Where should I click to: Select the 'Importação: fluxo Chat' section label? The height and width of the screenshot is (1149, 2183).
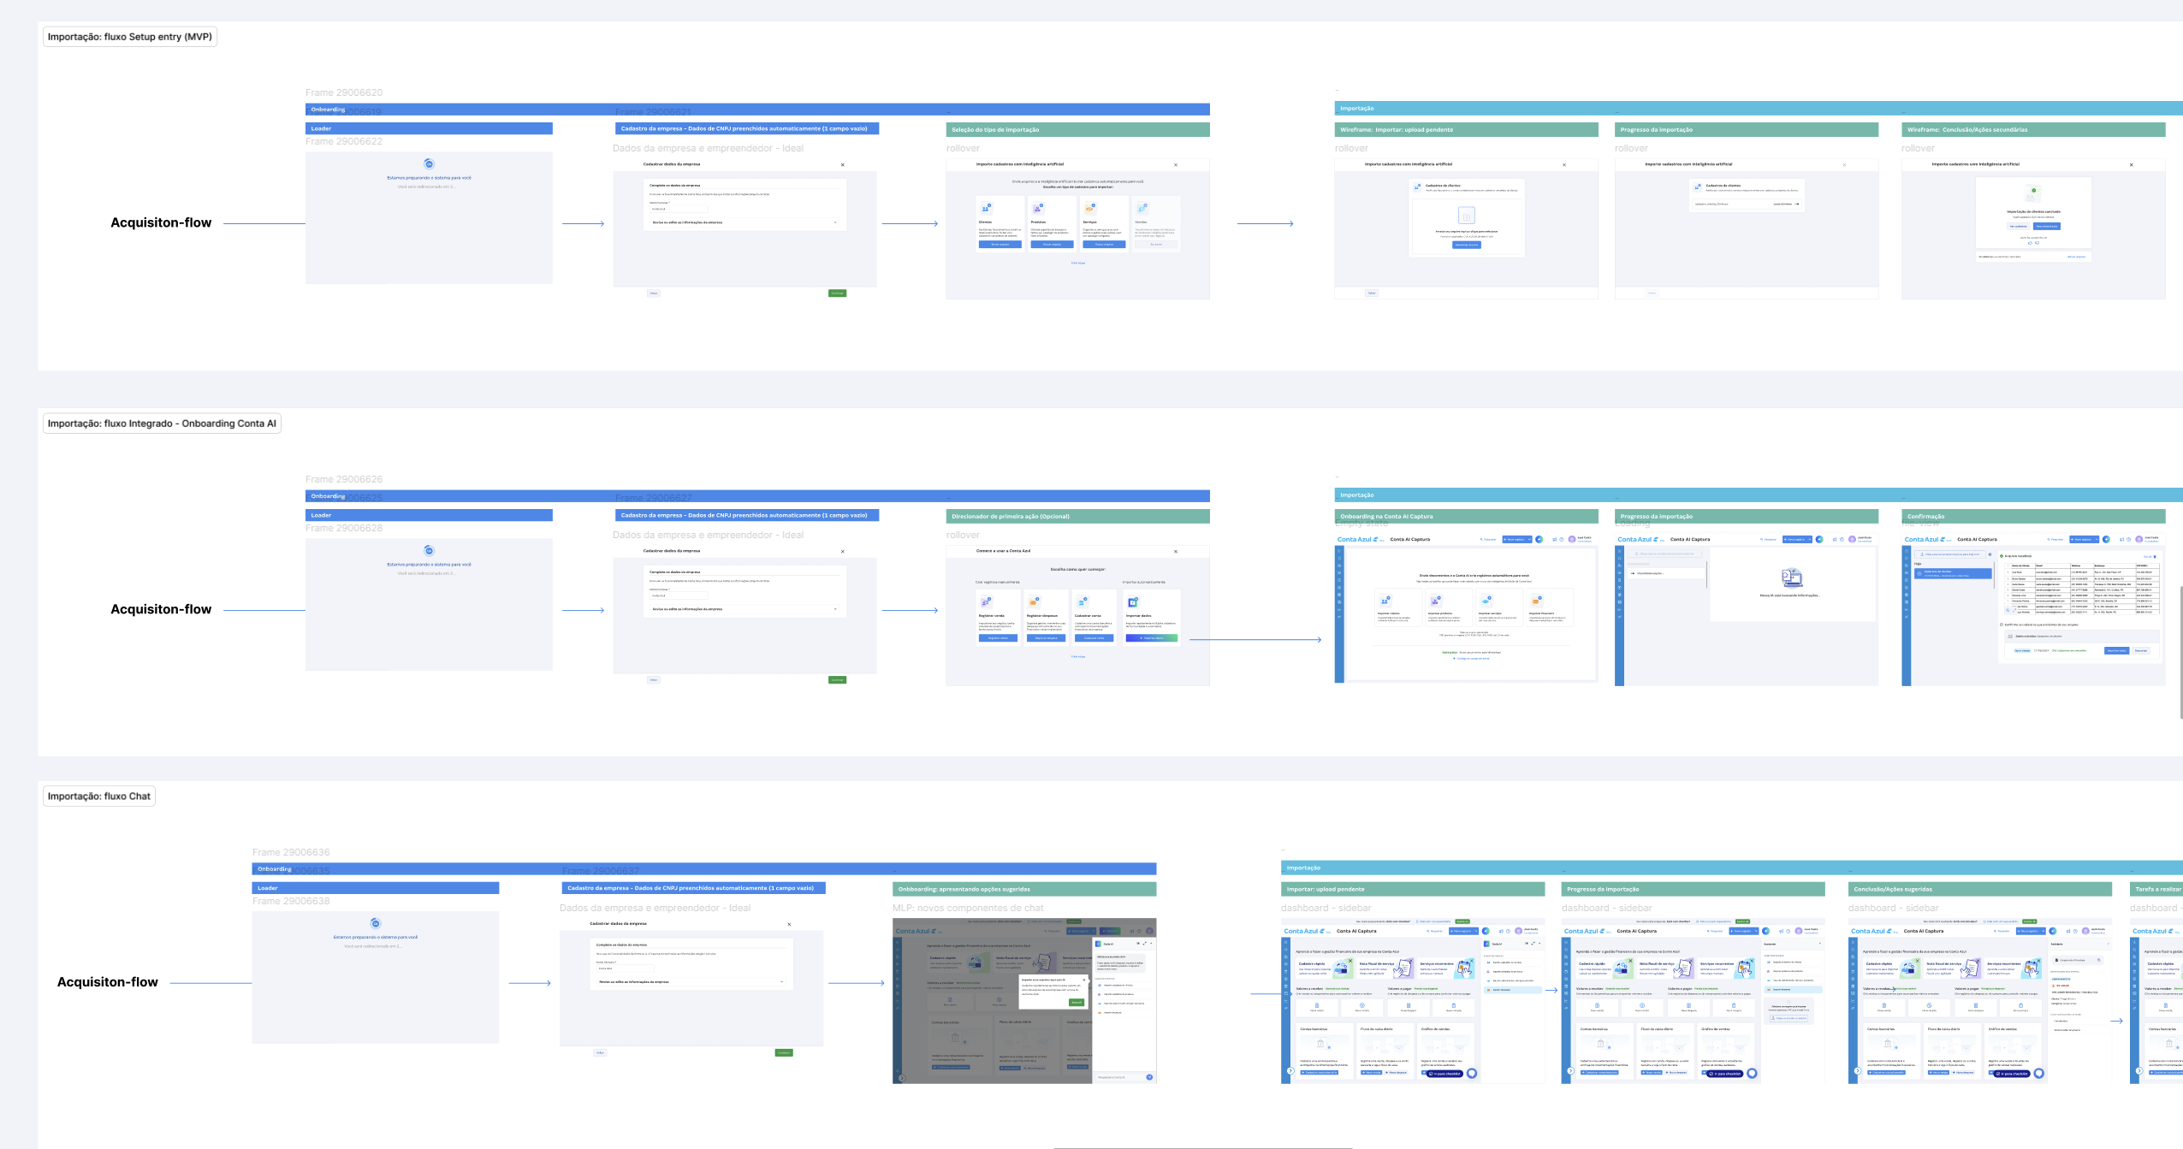pyautogui.click(x=99, y=797)
